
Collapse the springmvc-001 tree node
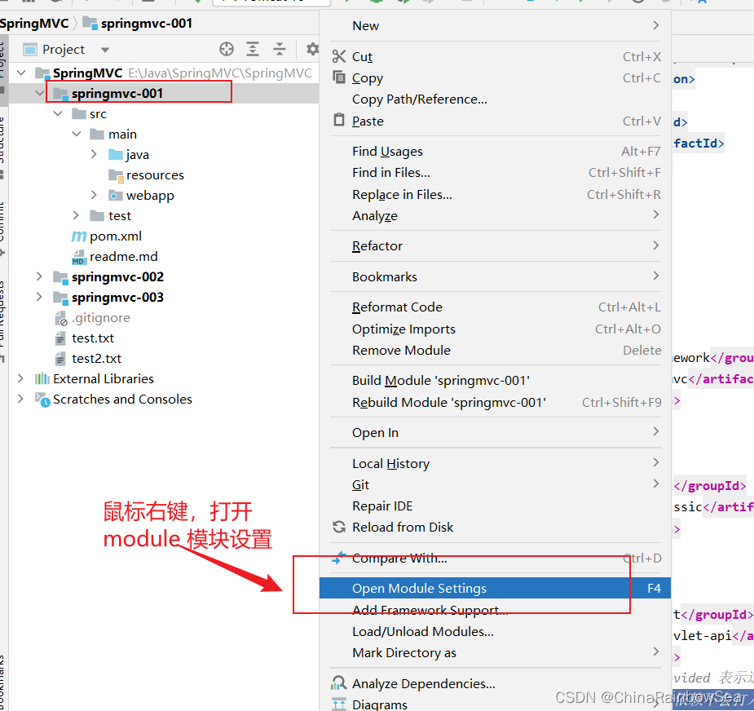point(37,93)
